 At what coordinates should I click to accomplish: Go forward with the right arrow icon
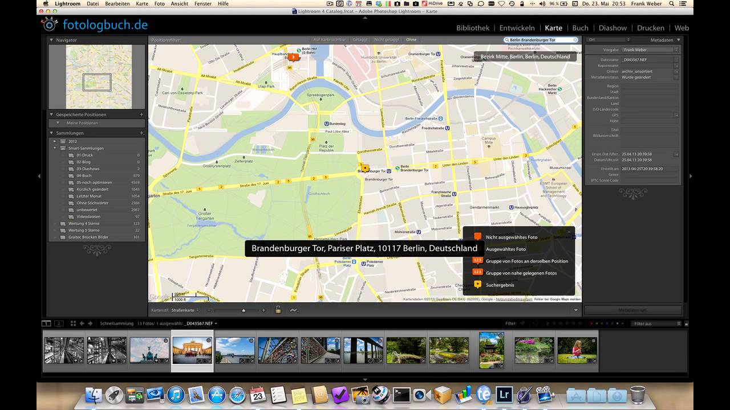tap(90, 323)
